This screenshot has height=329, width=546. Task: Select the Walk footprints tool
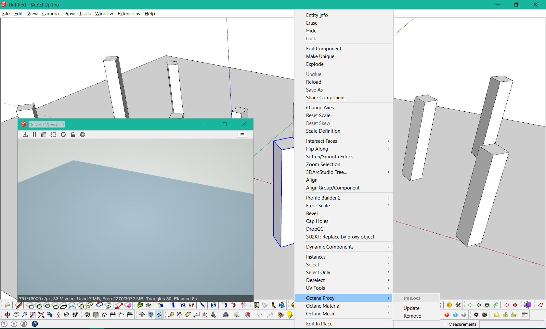(75, 315)
